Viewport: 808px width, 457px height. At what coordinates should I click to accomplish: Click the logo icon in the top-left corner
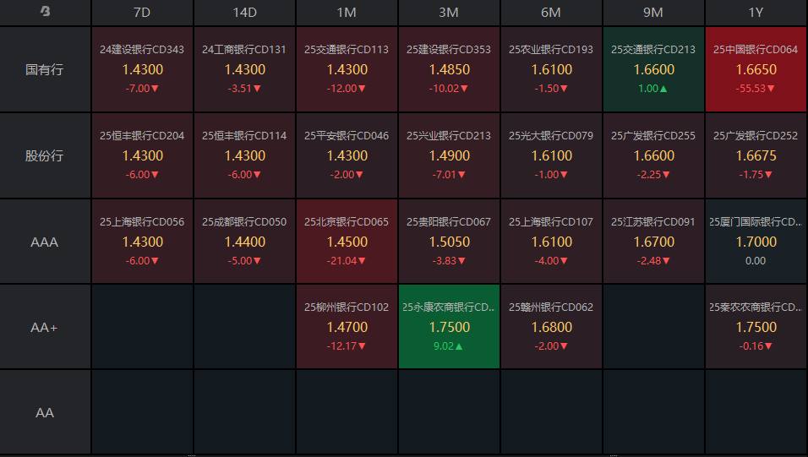point(45,13)
